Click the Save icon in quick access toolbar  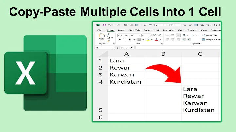[x=104, y=25]
